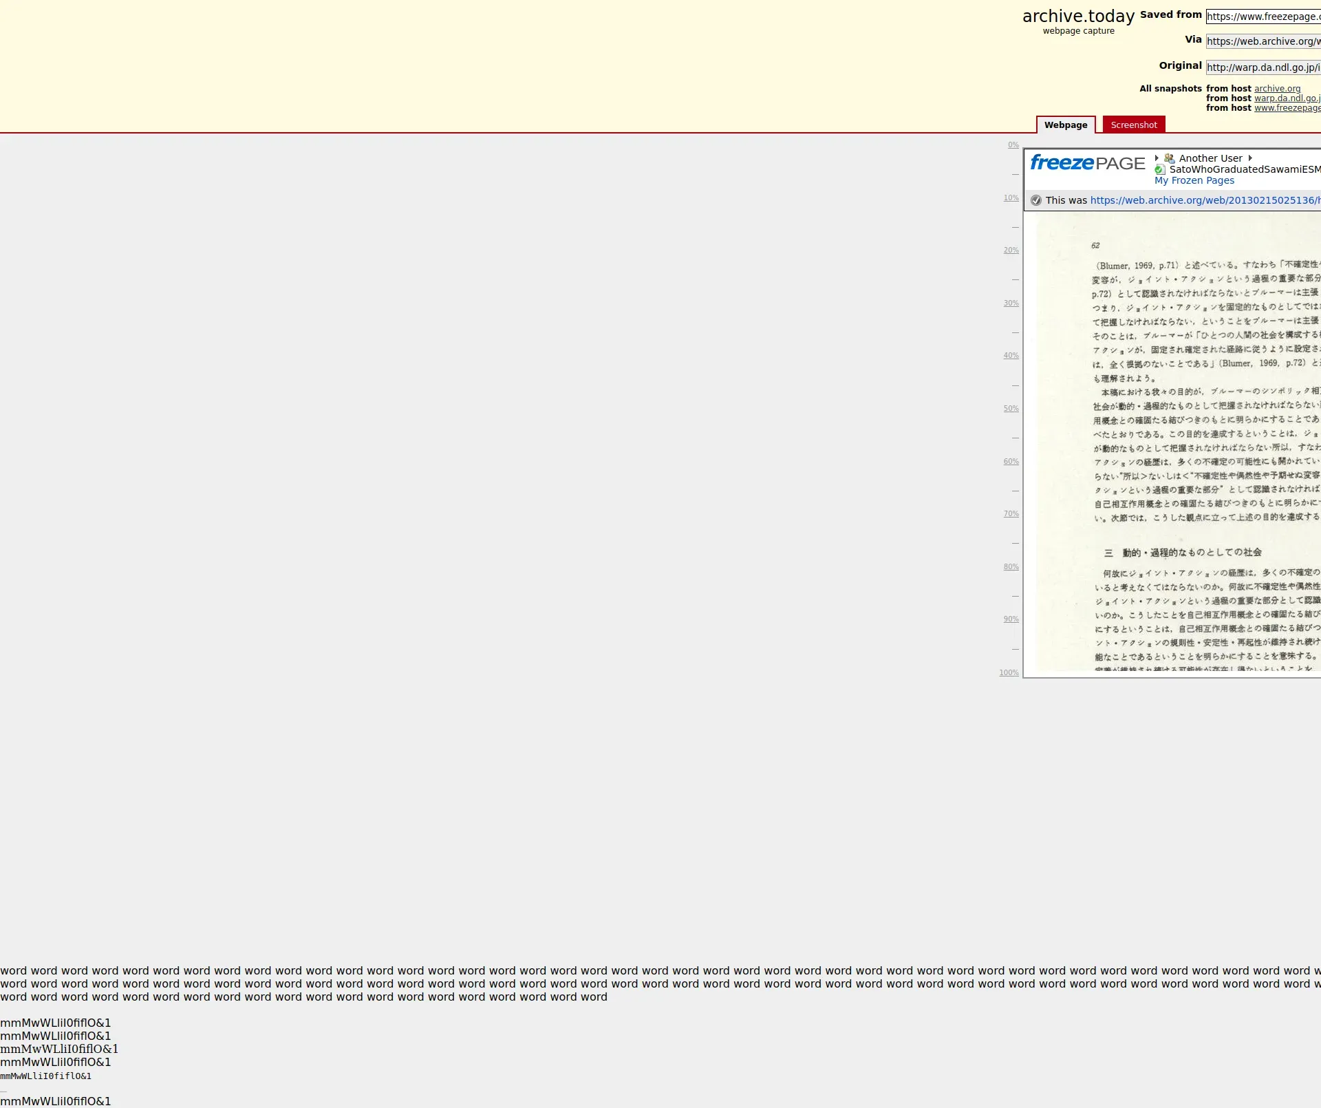
Task: Click the Saved from URL field
Action: point(1263,17)
